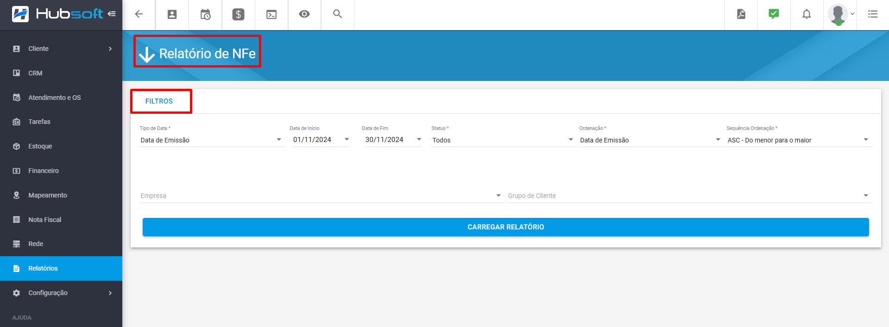This screenshot has height=327, width=889.
Task: Click the Hubsoft logo
Action: coord(57,14)
